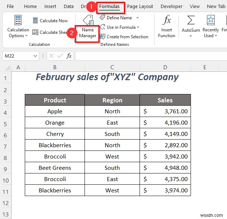Select the Cherry cell
The image size is (227, 219).
(x=55, y=134)
